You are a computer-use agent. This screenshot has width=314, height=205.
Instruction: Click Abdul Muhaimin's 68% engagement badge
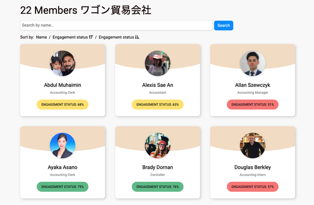(x=62, y=105)
